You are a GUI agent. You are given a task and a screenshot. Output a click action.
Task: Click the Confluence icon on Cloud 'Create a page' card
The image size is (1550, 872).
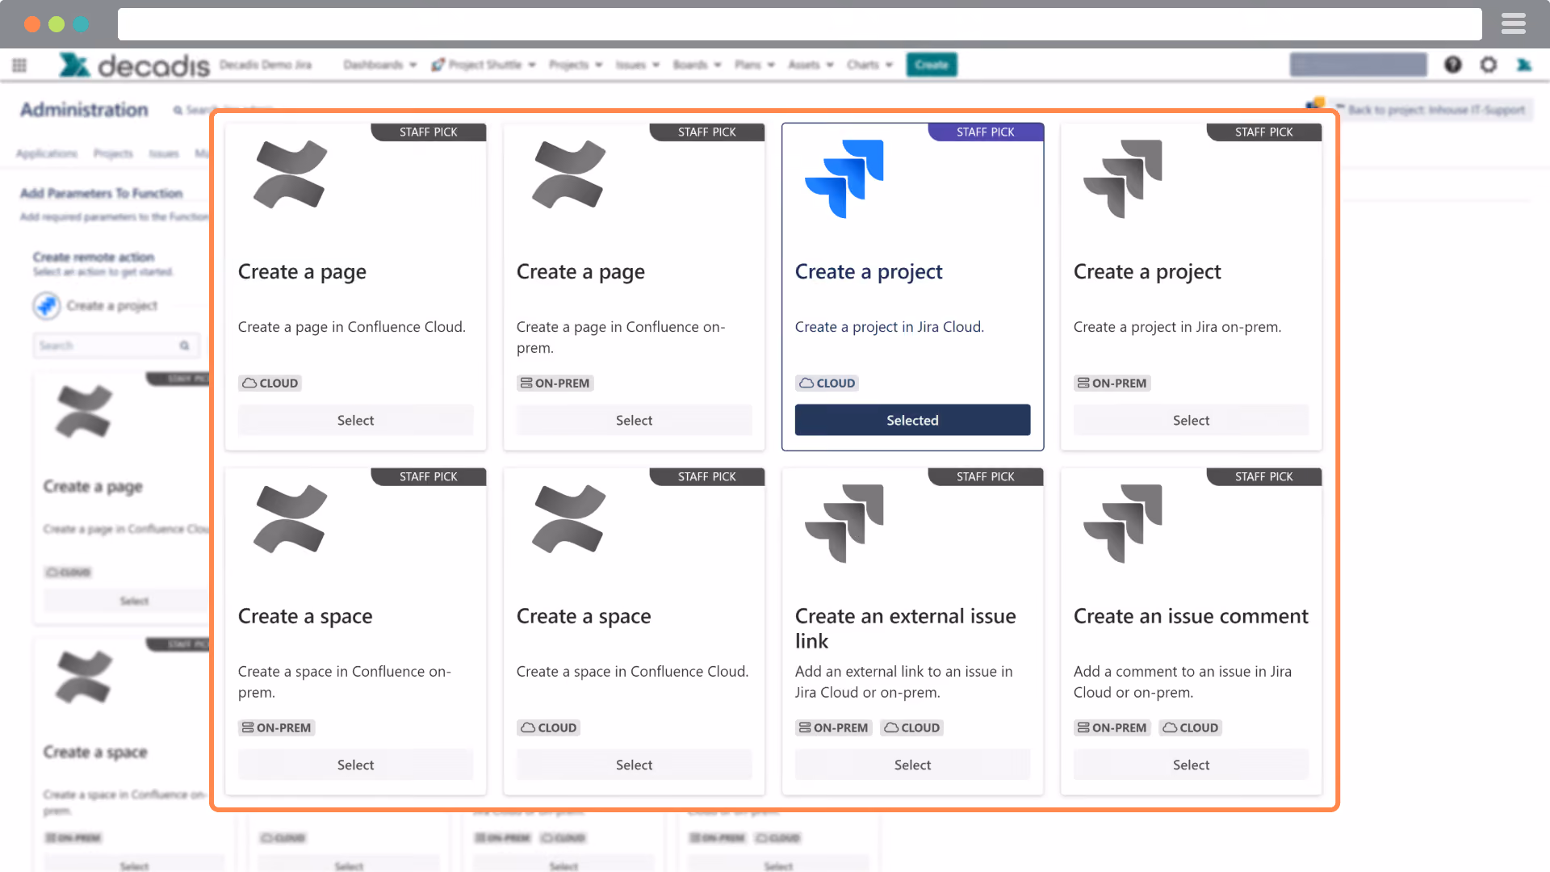click(x=291, y=174)
